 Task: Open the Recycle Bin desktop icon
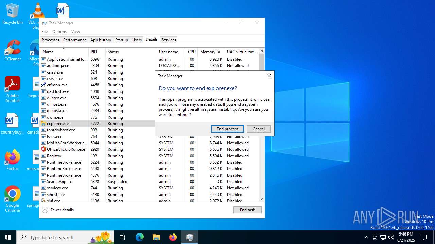13,14
